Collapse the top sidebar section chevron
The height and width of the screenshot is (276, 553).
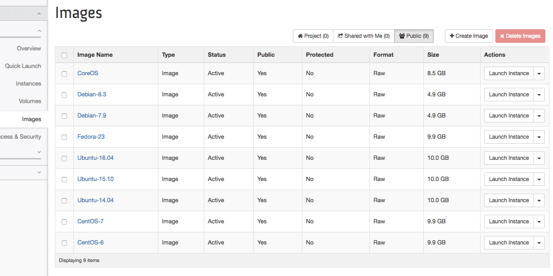click(39, 14)
